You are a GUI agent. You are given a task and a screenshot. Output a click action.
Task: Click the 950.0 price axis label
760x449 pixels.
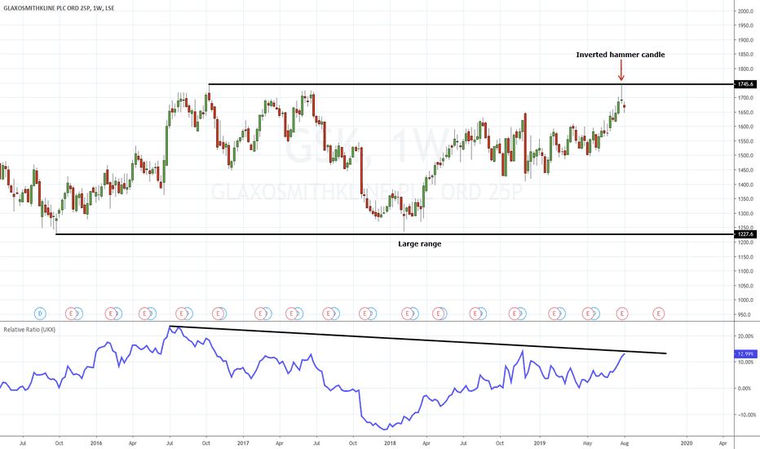[745, 314]
